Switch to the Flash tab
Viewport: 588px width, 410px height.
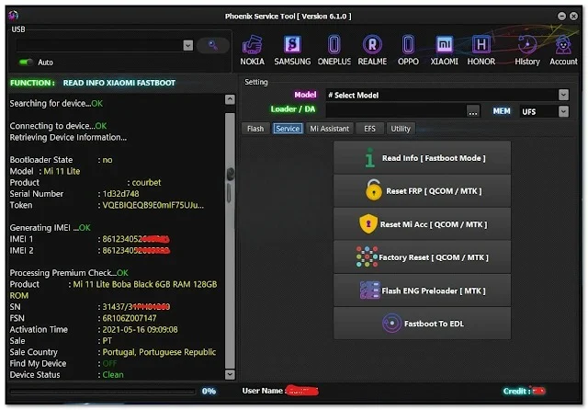(x=255, y=129)
